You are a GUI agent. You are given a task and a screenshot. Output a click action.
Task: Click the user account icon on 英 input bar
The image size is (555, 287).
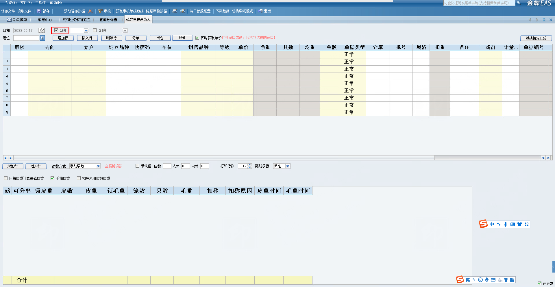[x=500, y=280]
